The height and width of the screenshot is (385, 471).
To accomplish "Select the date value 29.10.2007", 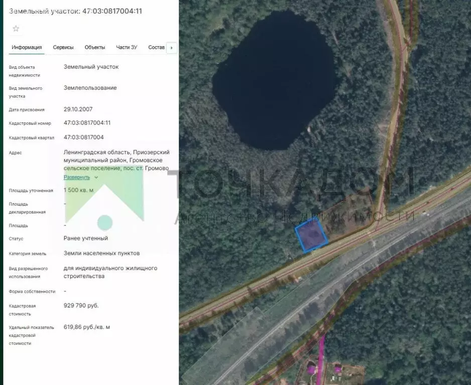I will coord(78,109).
